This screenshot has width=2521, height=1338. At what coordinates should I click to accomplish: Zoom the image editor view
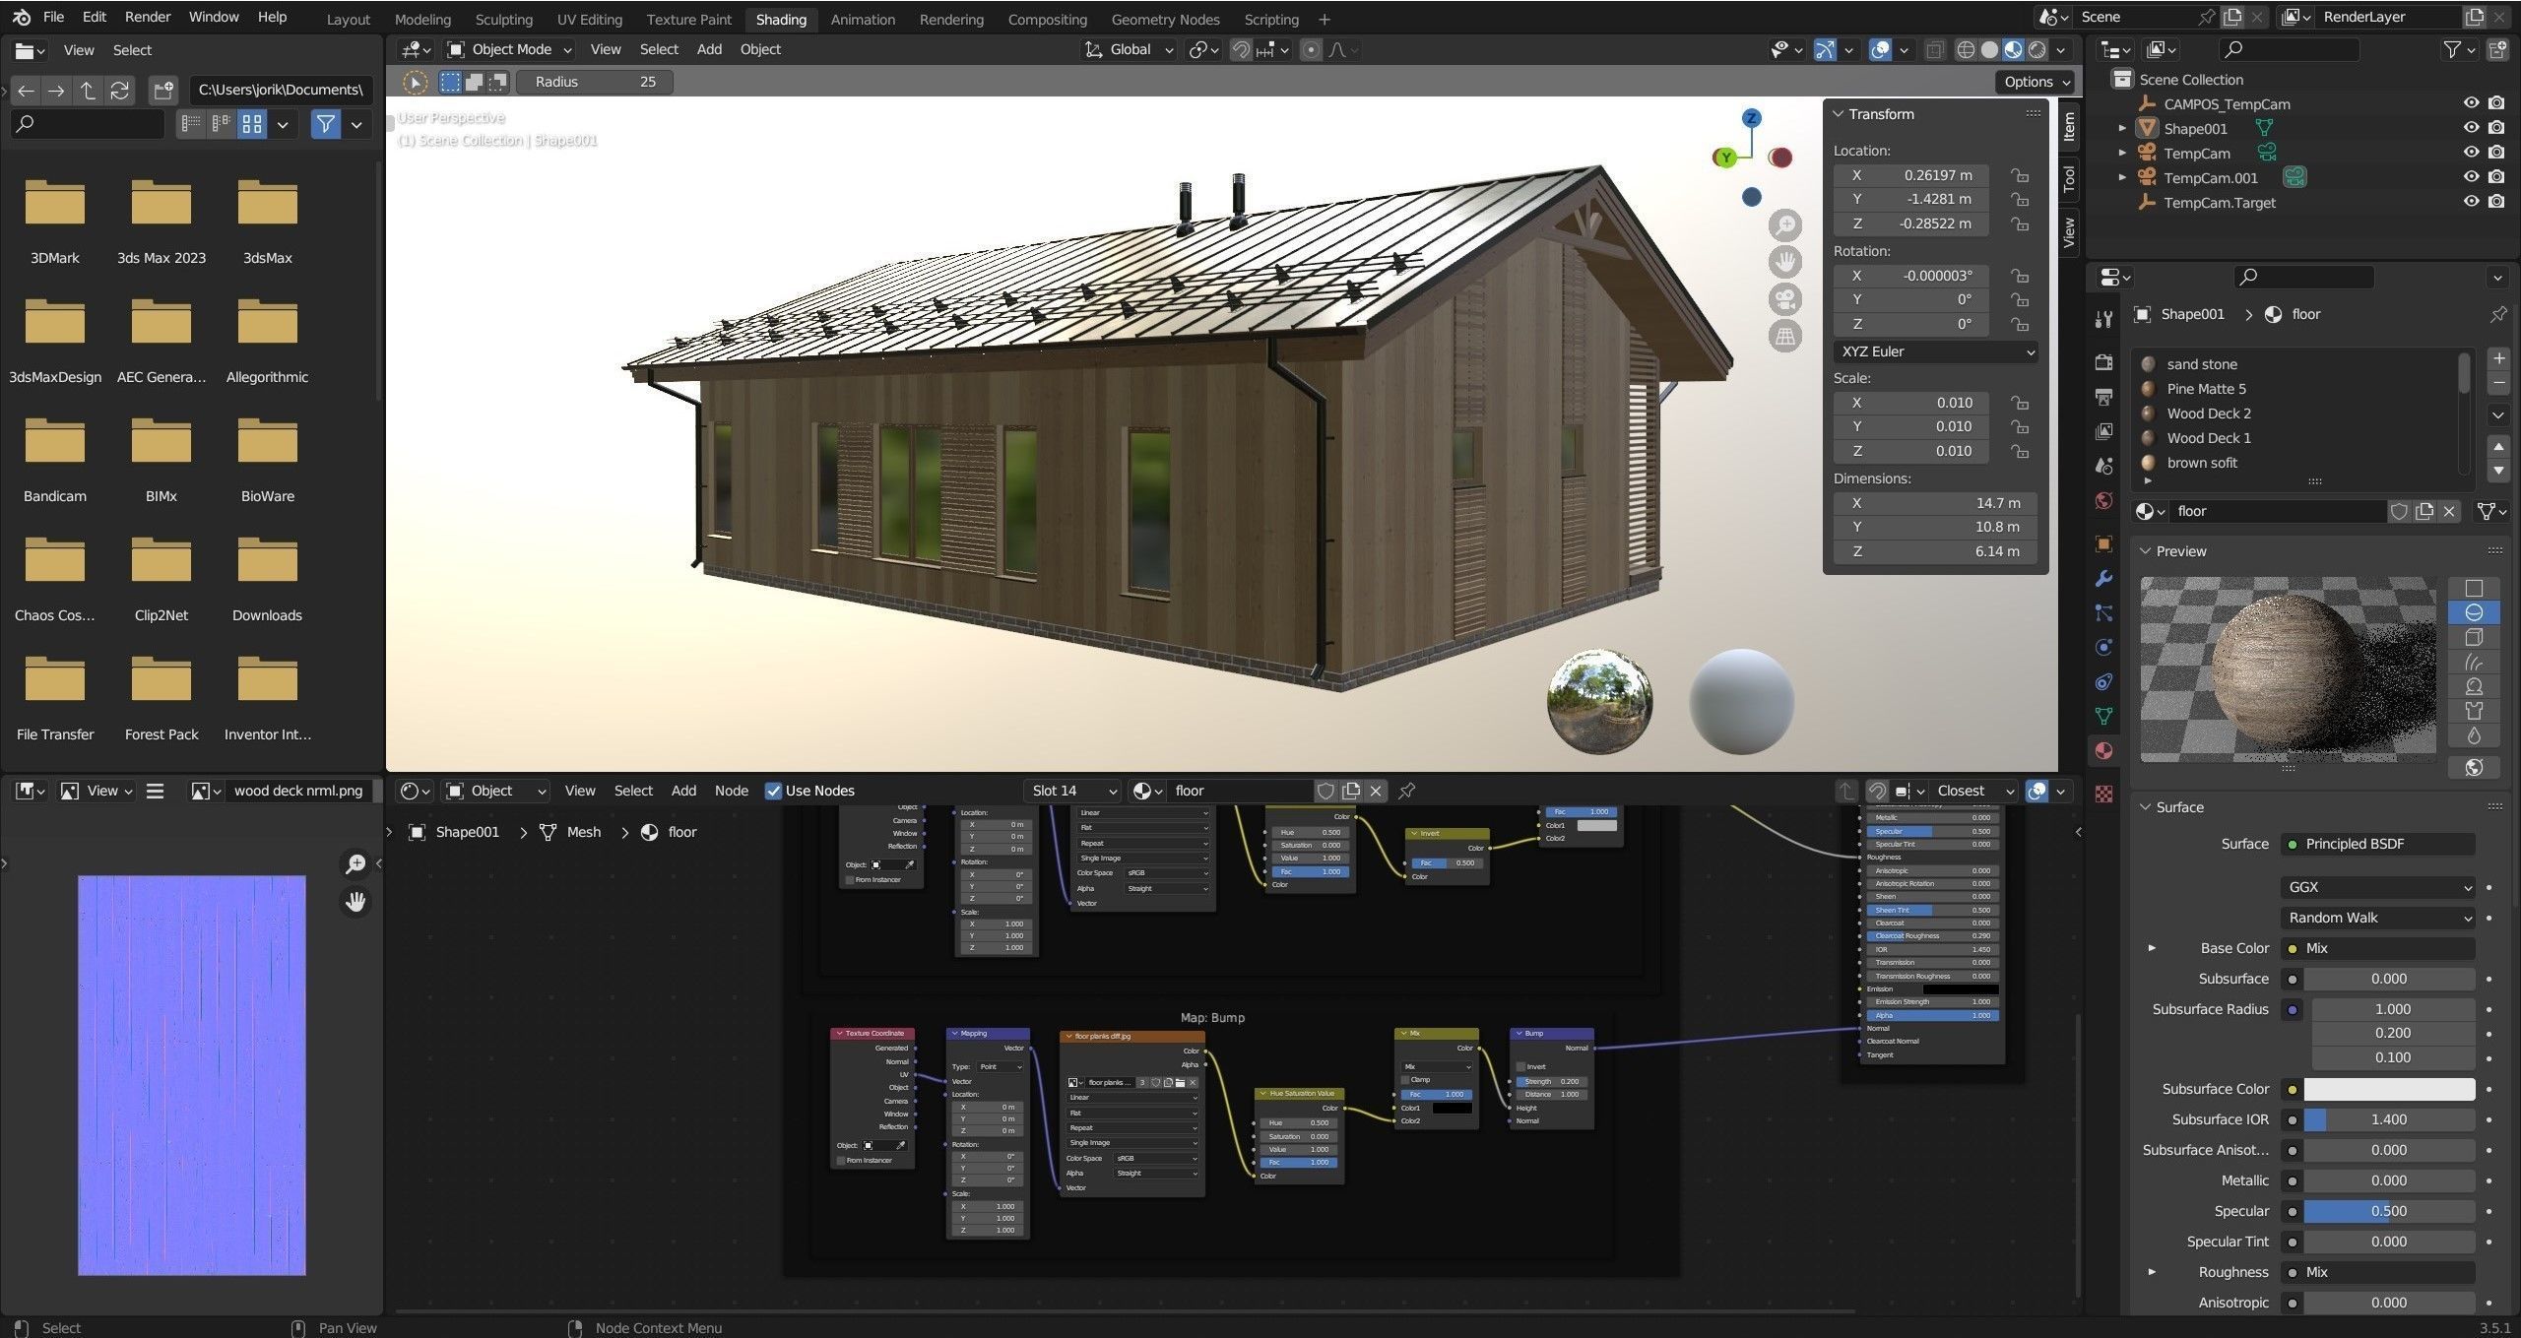356,864
